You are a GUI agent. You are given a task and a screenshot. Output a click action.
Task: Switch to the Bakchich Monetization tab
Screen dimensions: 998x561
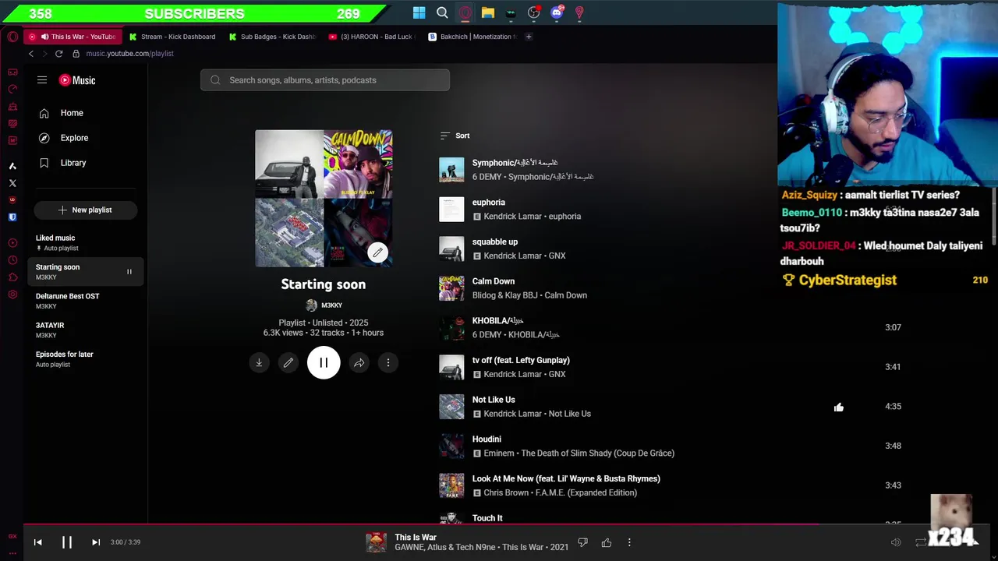pyautogui.click(x=472, y=37)
